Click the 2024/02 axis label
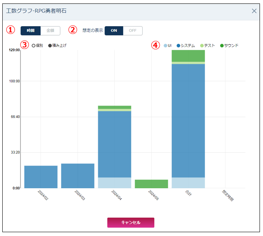Image resolution: width=263 pixels, height=236 pixels. click(43, 195)
